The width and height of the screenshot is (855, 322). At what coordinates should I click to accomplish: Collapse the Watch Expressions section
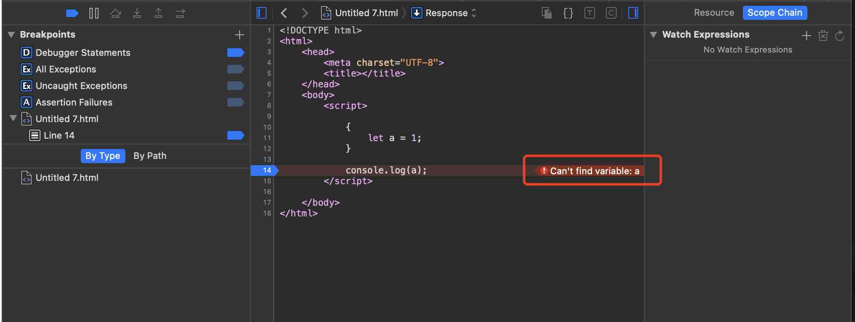pos(653,35)
